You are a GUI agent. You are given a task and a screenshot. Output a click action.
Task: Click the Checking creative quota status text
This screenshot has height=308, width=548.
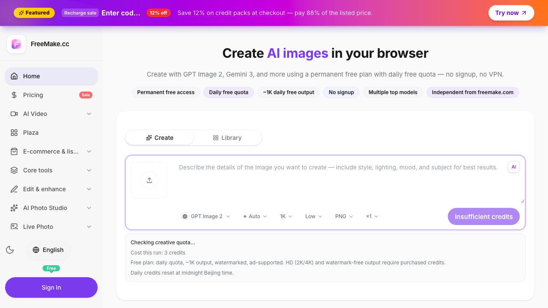[x=163, y=242]
